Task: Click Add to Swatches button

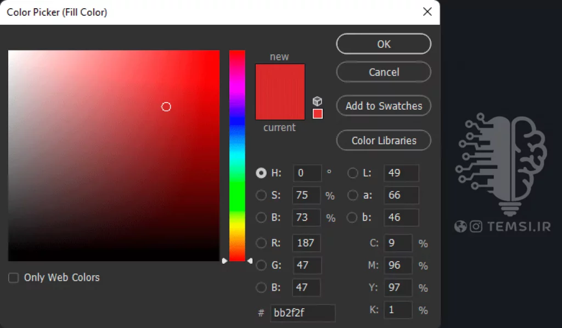Action: click(384, 106)
